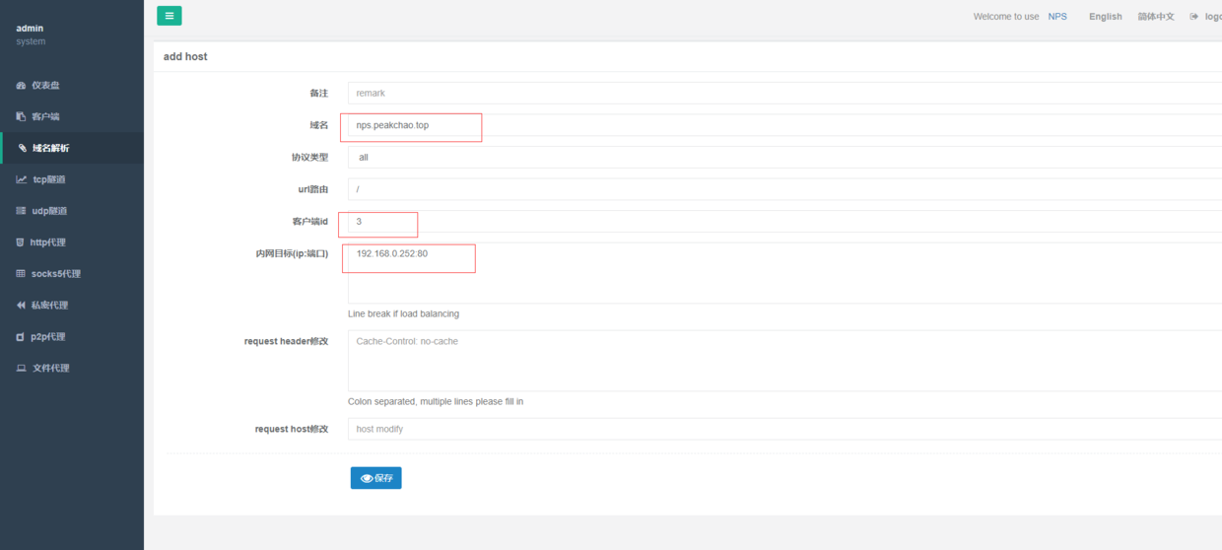Click the logout arrow icon
Viewport: 1222px width, 550px height.
point(1194,17)
